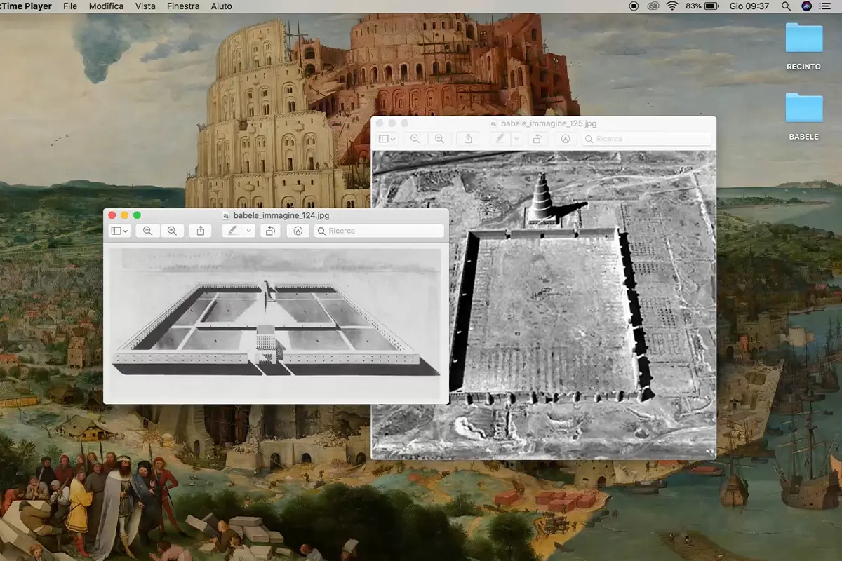This screenshot has width=842, height=561.
Task: Share the babele_immagine_124.jpg image
Action: tap(201, 231)
